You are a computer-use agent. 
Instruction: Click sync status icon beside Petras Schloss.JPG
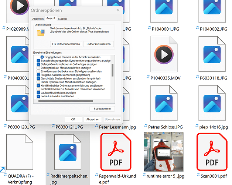point(146,126)
